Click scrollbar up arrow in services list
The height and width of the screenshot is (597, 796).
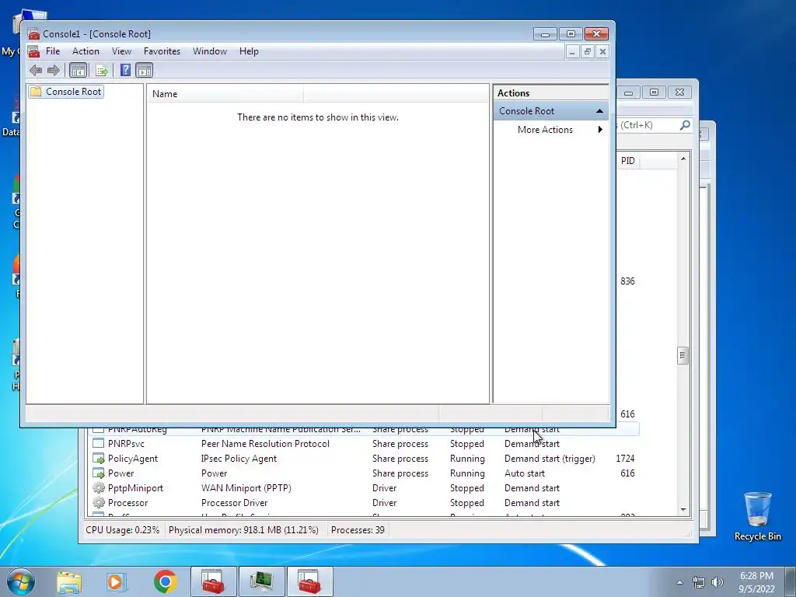pyautogui.click(x=683, y=159)
